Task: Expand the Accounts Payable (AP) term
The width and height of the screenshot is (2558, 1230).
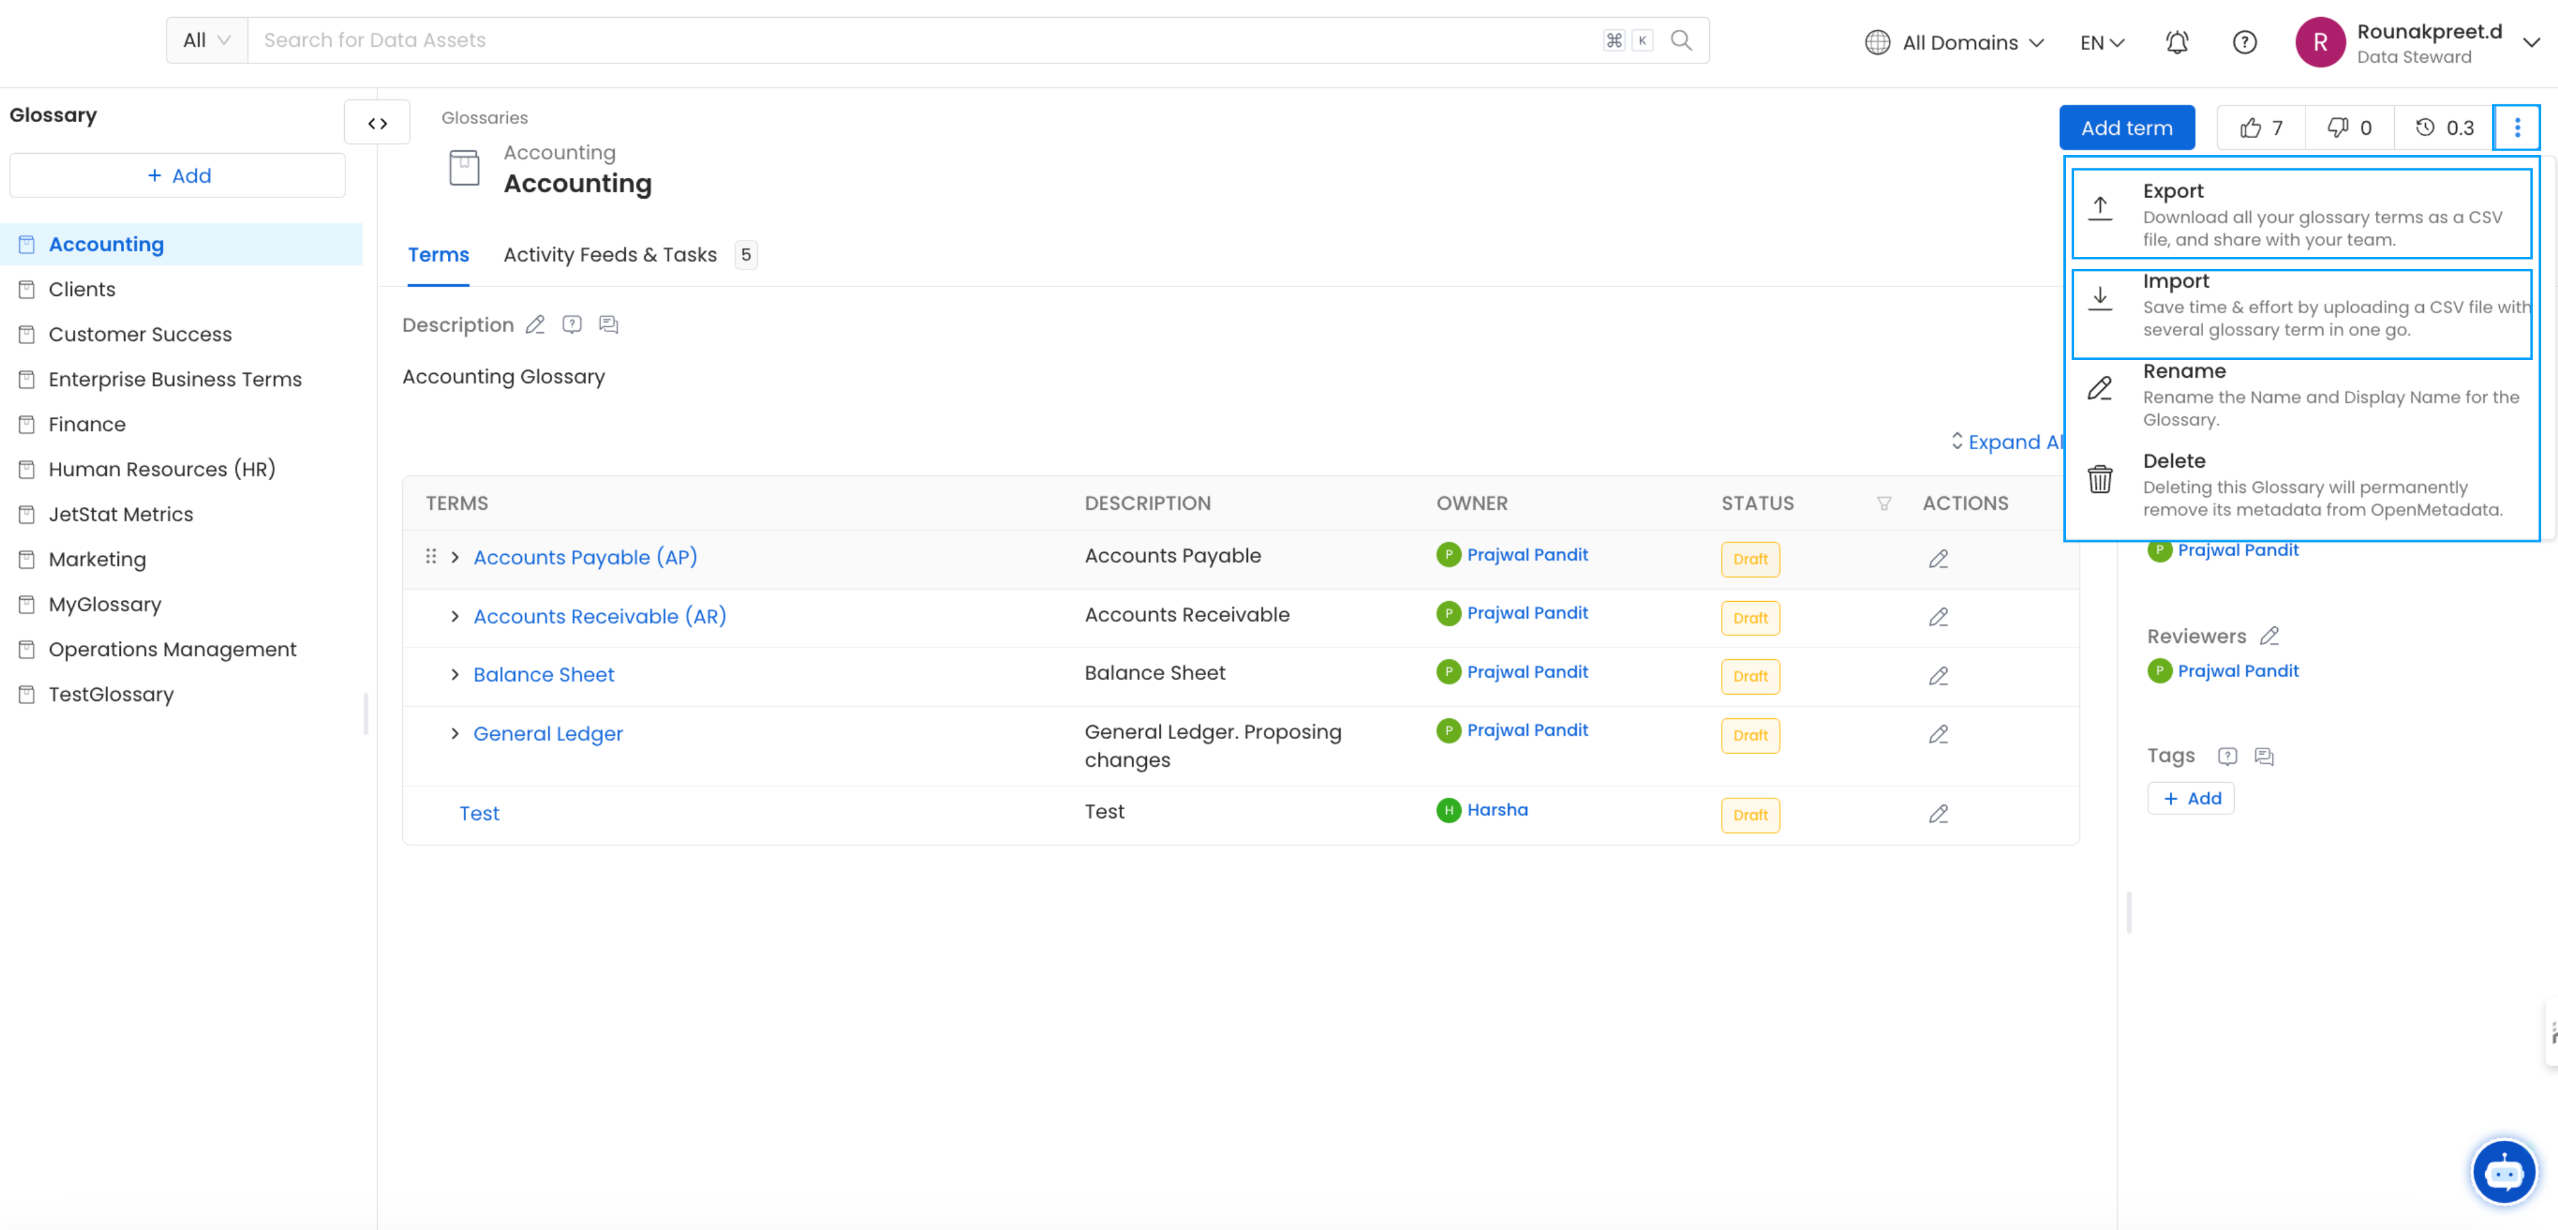Action: 455,557
